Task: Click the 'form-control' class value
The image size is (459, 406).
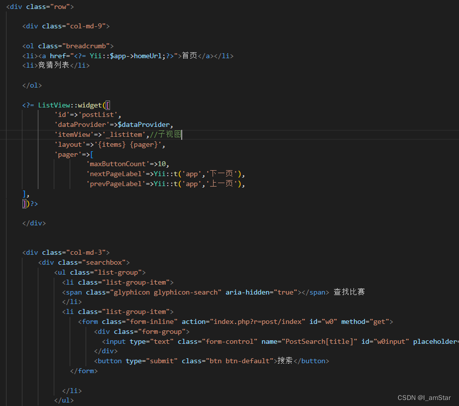Action: 229,342
